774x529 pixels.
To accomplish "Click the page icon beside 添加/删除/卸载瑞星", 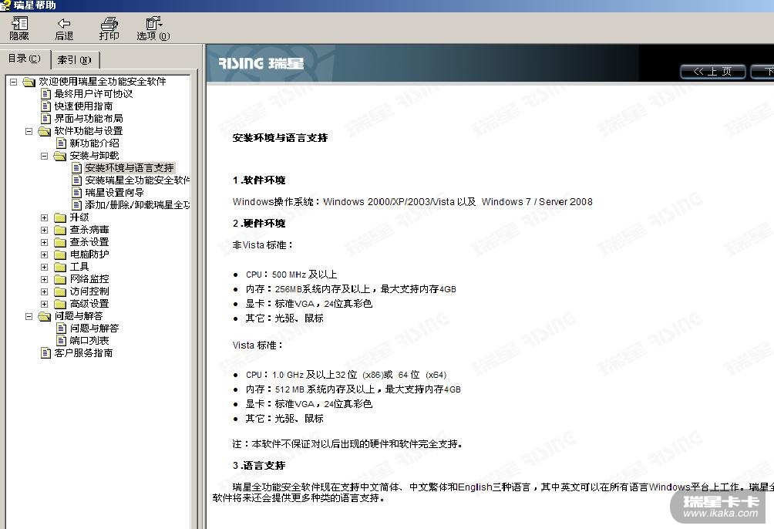I will (76, 205).
